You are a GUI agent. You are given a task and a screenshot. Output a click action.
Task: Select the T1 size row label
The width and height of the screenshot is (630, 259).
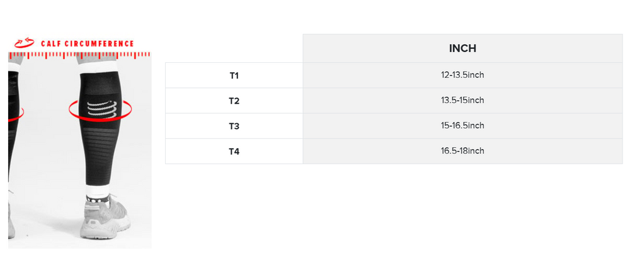(234, 75)
